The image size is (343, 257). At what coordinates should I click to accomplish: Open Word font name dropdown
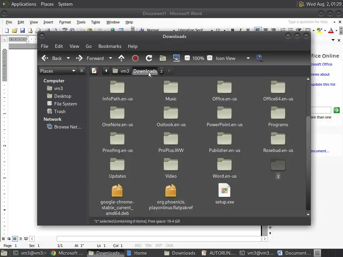pyautogui.click(x=212, y=30)
